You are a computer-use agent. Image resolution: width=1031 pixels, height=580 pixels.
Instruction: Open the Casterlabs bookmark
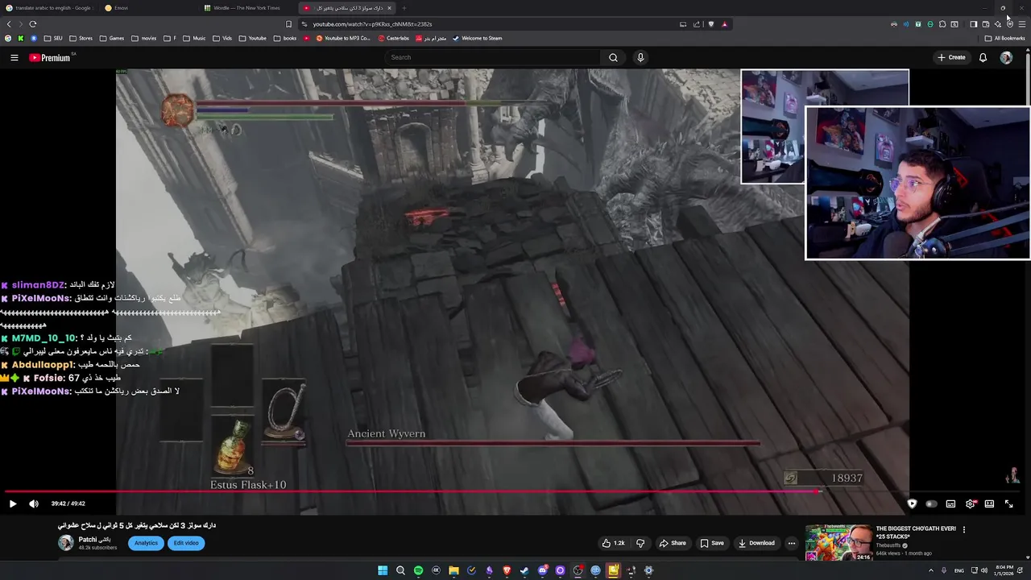[x=392, y=38]
